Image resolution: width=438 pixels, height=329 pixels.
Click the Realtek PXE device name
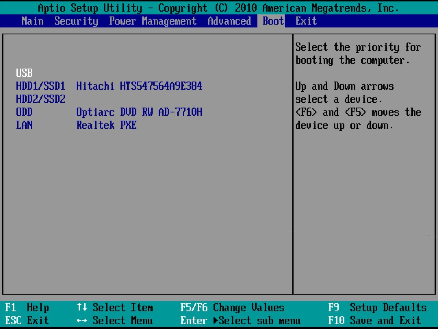[x=106, y=125]
